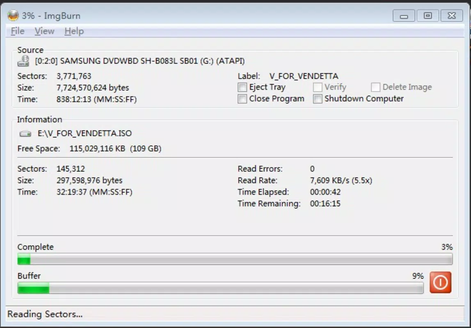Click the E:\V_FOR_VENDETTA.ISO destination path
This screenshot has width=471, height=328.
[85, 134]
